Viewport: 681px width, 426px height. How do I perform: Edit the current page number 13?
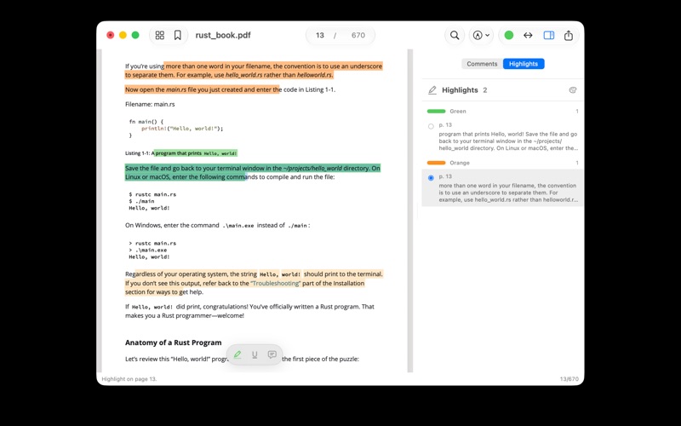[320, 35]
